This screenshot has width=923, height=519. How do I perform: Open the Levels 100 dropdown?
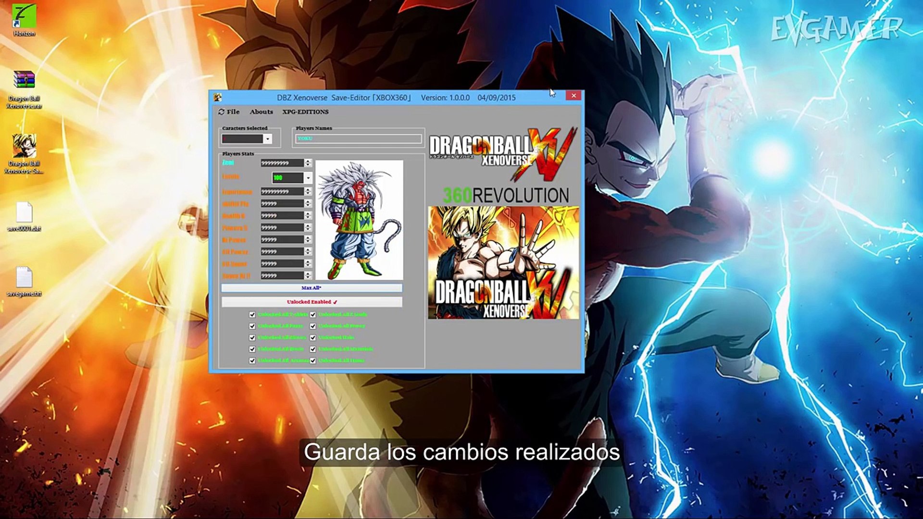point(308,178)
